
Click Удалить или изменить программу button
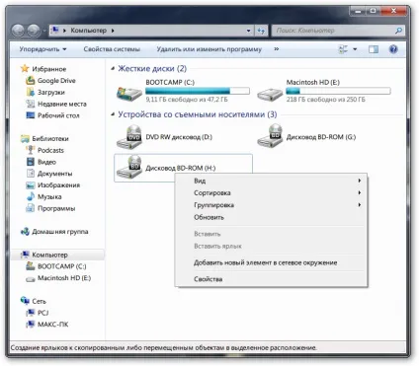tap(209, 49)
